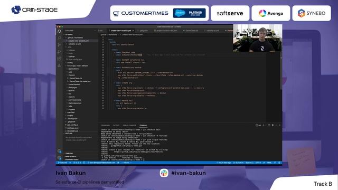
Task: Open Explorer more actions ellipsis
Action: 95,31
